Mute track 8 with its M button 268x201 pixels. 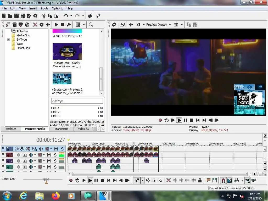coord(49,167)
